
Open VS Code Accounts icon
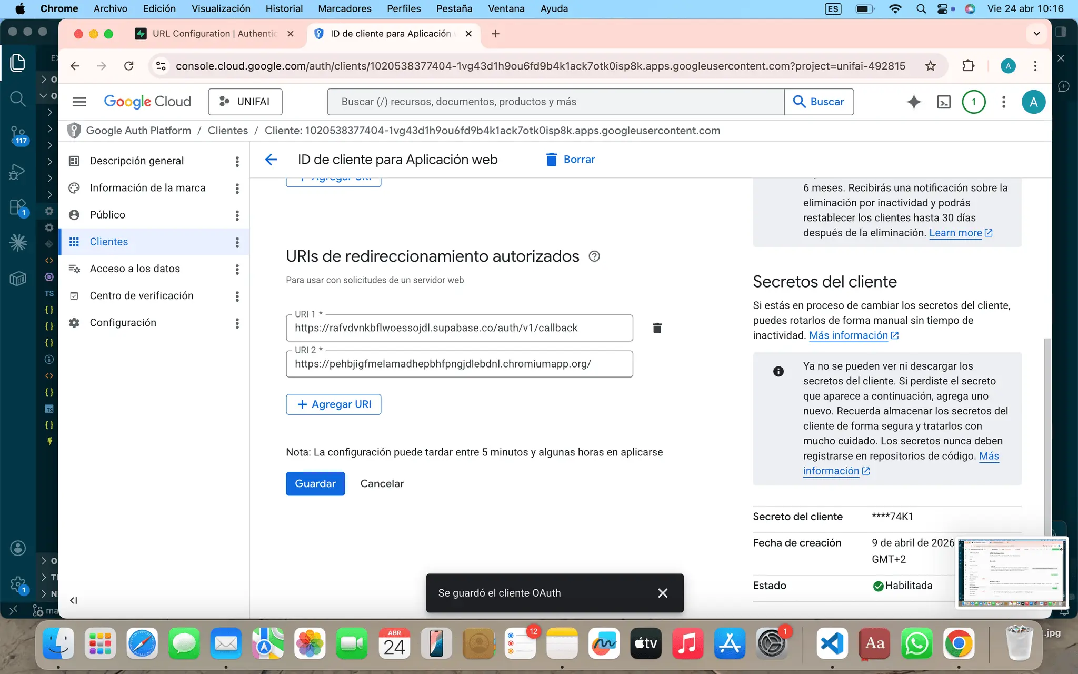pos(18,548)
